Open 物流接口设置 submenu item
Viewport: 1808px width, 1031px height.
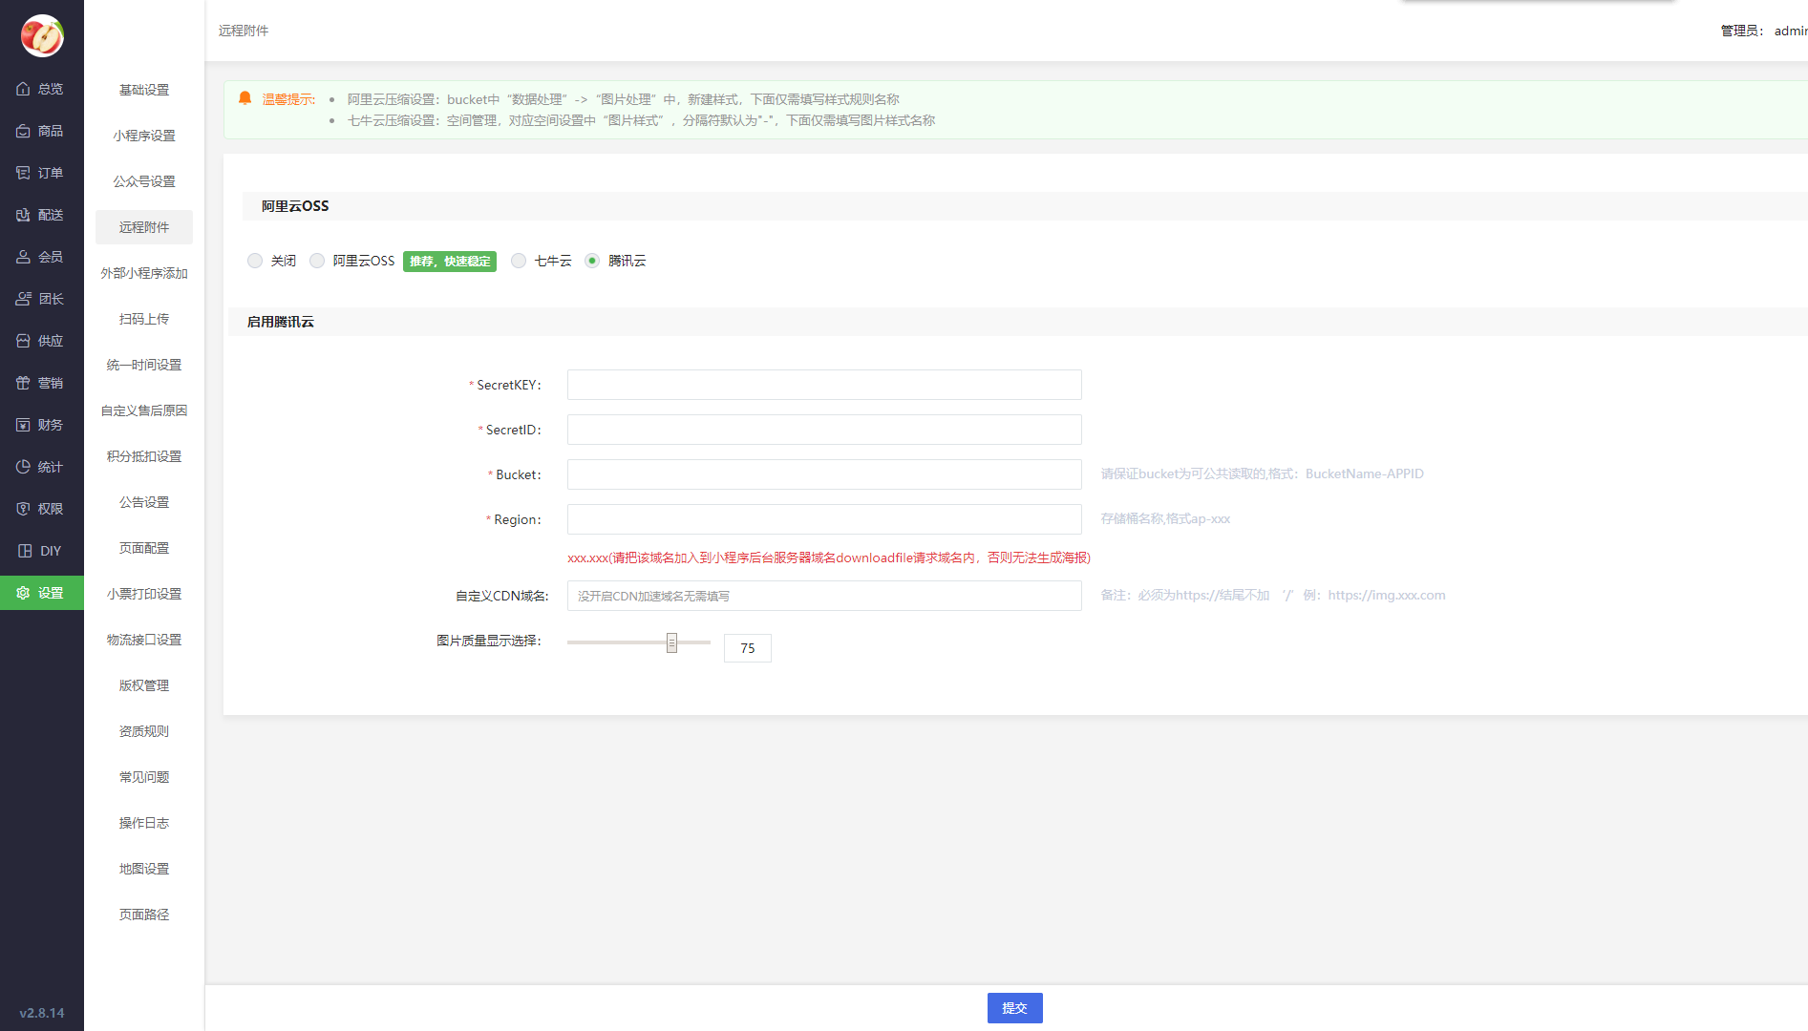click(x=144, y=640)
